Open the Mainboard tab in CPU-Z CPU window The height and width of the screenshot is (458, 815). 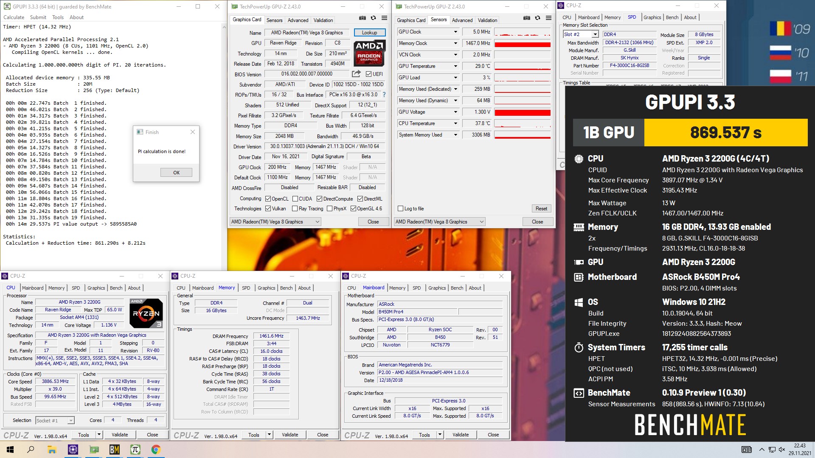coord(33,288)
